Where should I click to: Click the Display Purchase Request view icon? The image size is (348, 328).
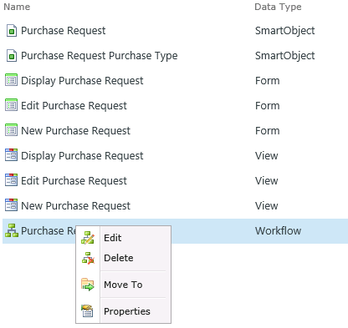tap(11, 155)
